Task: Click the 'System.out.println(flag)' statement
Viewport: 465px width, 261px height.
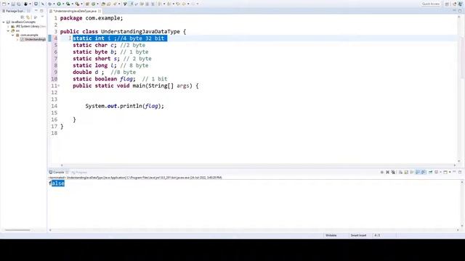Action: (124, 107)
